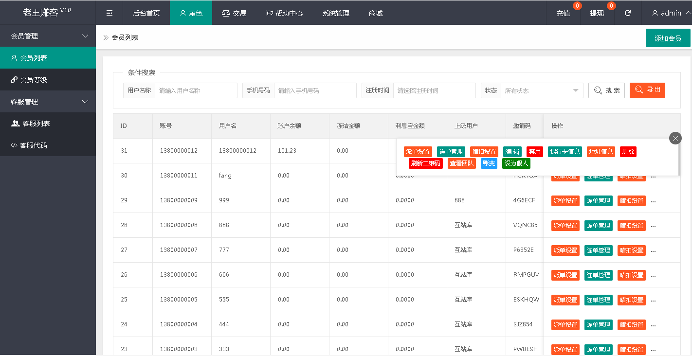Click 派单设置 for user 666
The height and width of the screenshot is (356, 692).
(x=565, y=275)
